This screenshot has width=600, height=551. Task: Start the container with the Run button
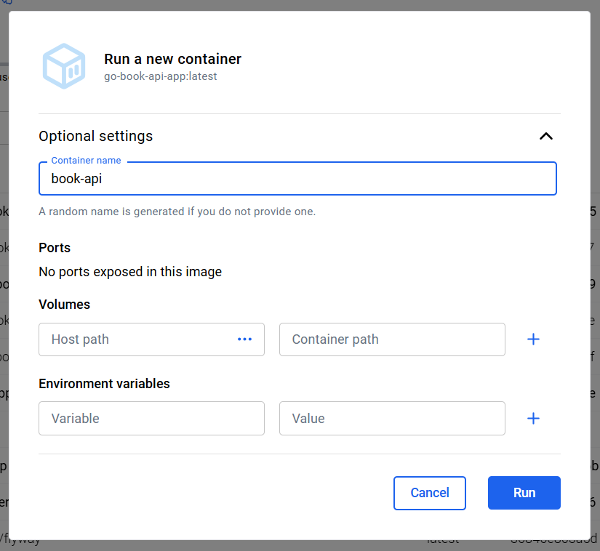[524, 493]
